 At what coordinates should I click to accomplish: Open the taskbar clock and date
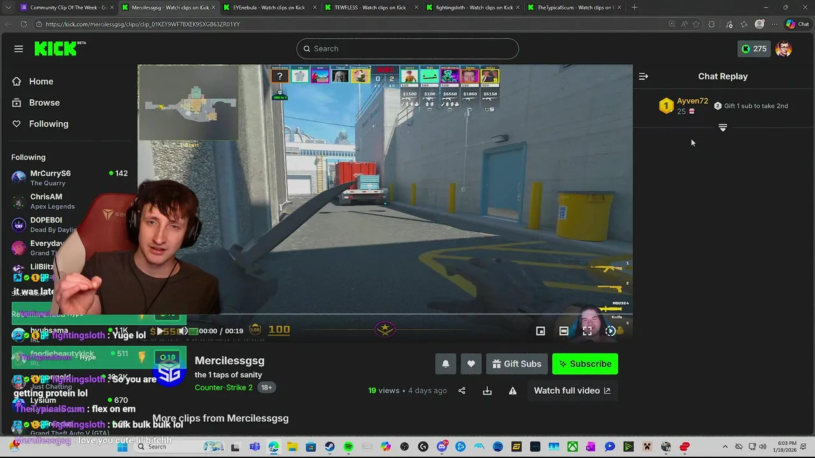tap(784, 447)
